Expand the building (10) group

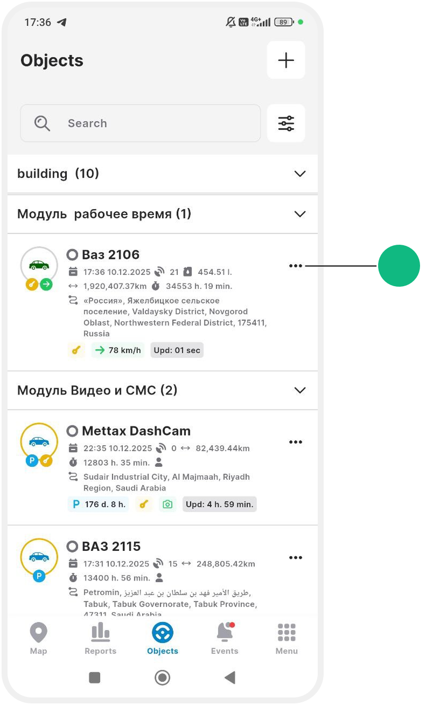(x=300, y=174)
